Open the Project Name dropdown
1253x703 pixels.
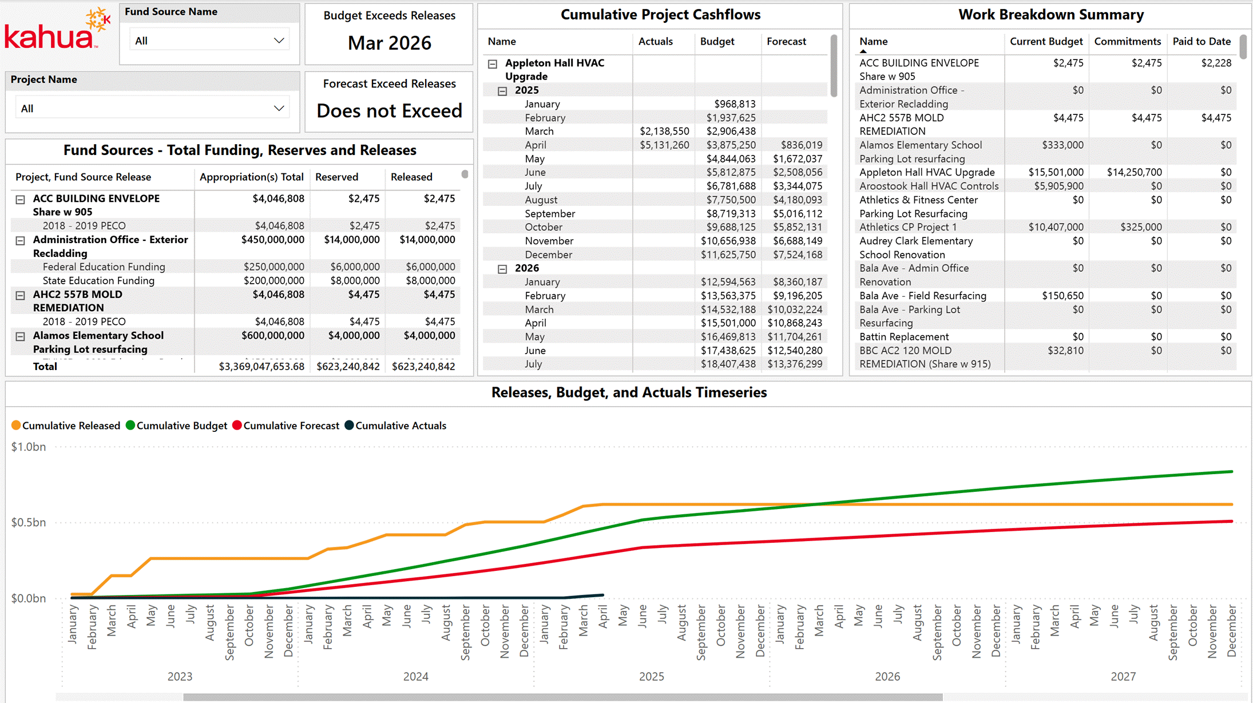[152, 108]
